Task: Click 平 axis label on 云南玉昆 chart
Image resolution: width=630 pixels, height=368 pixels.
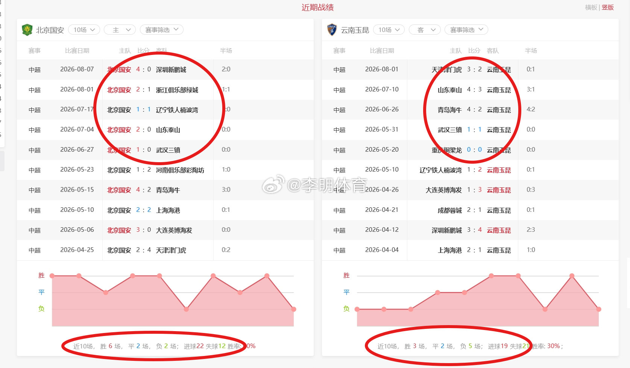Action: [x=346, y=292]
